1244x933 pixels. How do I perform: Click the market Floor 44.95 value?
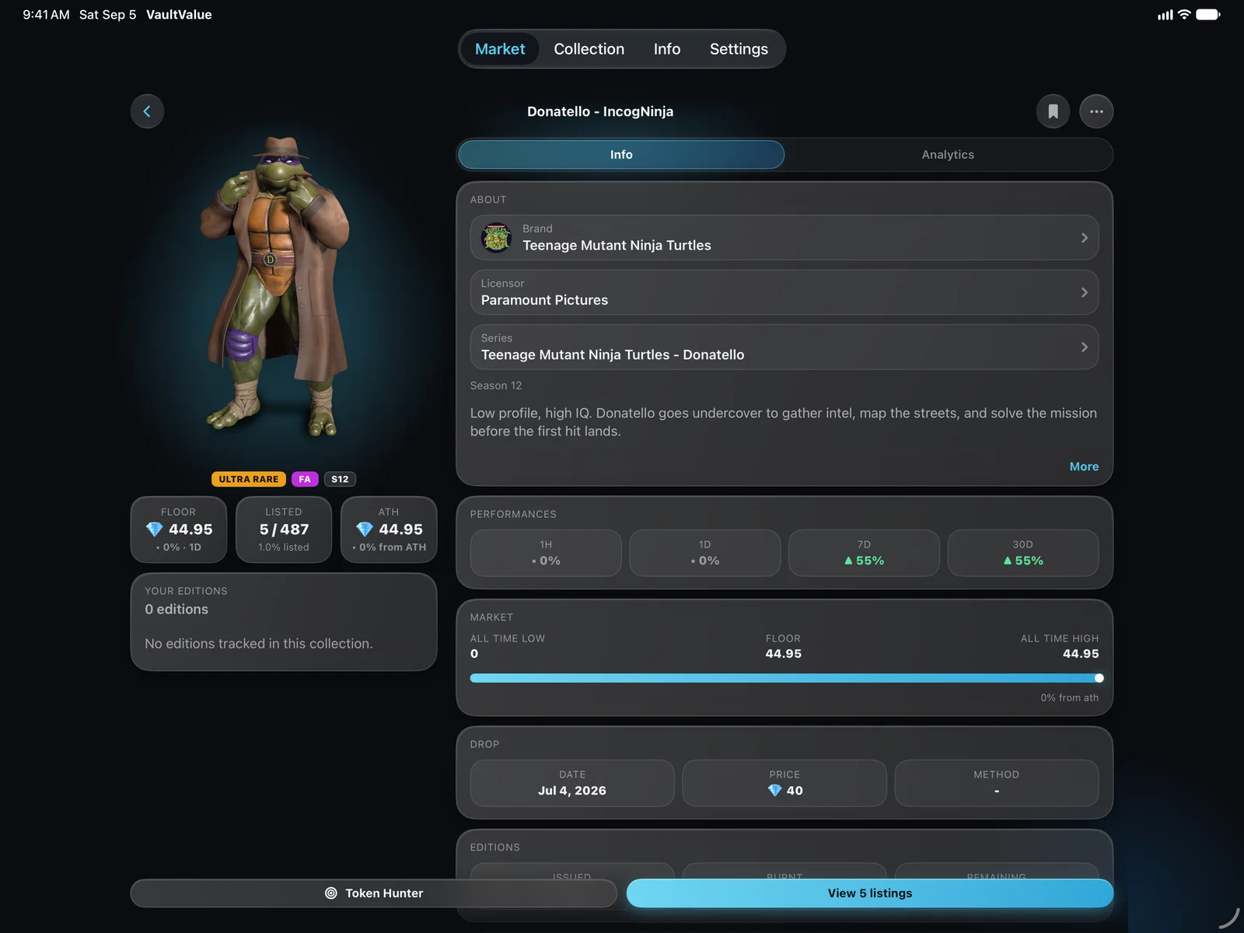[783, 654]
